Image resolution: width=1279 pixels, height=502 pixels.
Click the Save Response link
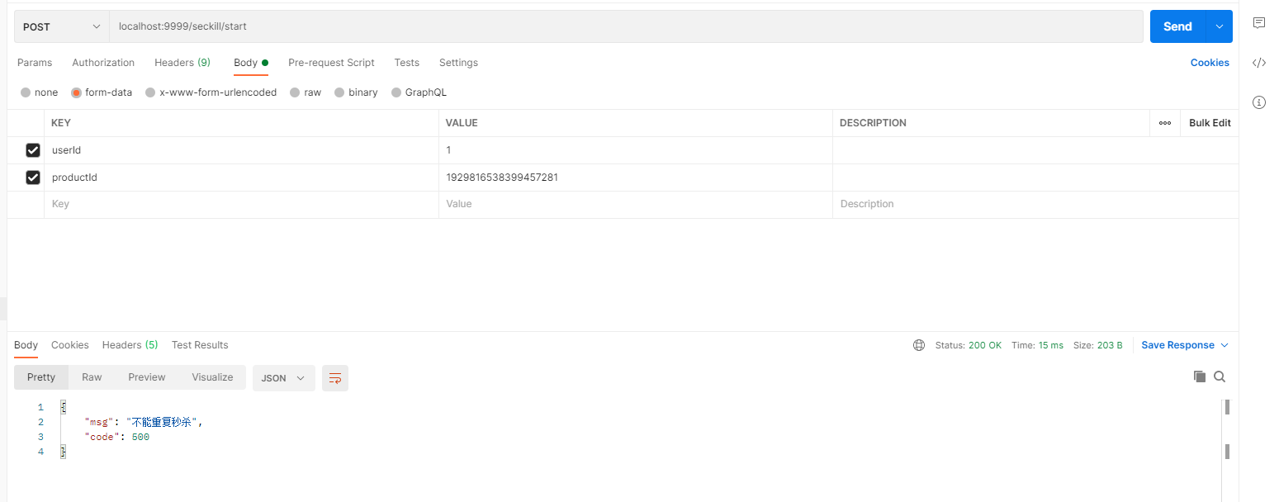tap(1178, 345)
